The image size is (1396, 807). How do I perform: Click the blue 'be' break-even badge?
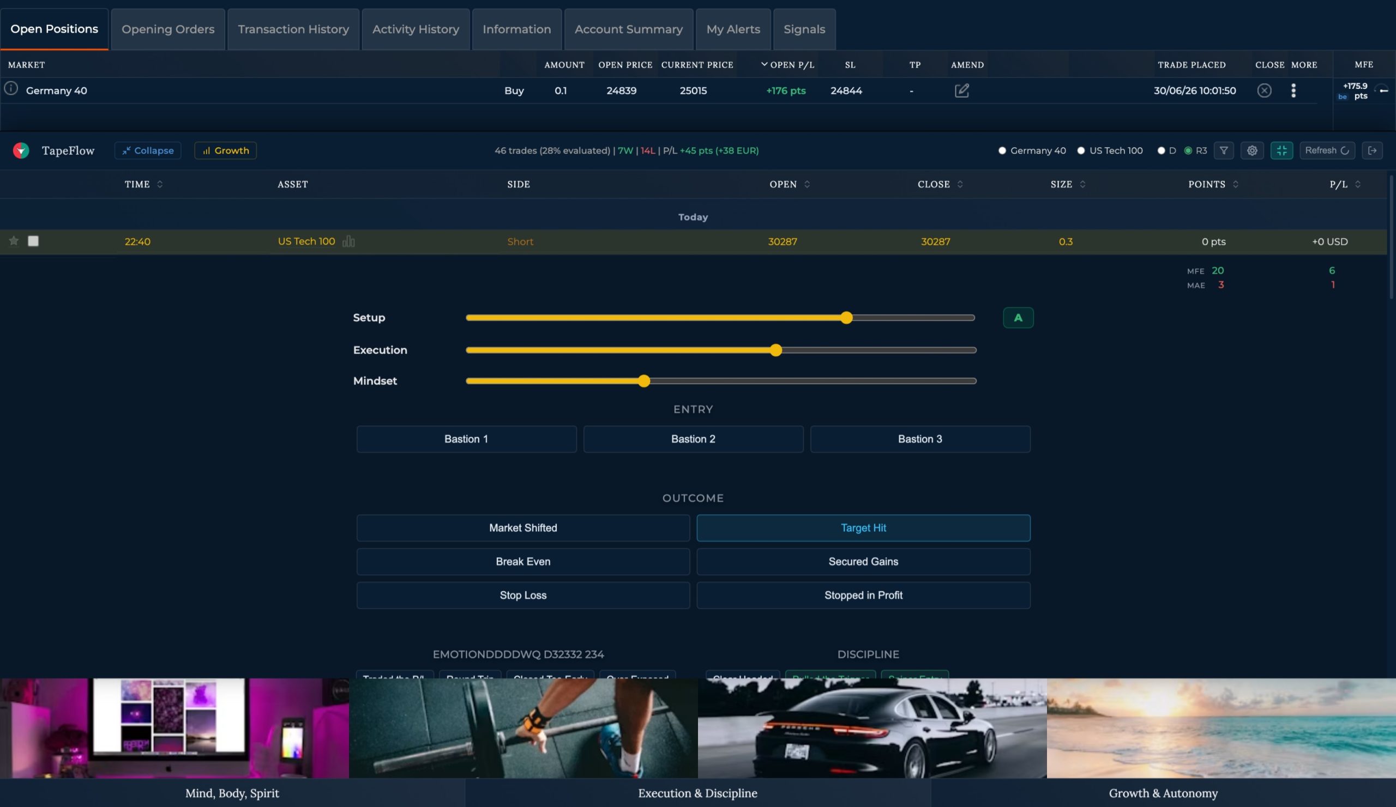(x=1342, y=97)
